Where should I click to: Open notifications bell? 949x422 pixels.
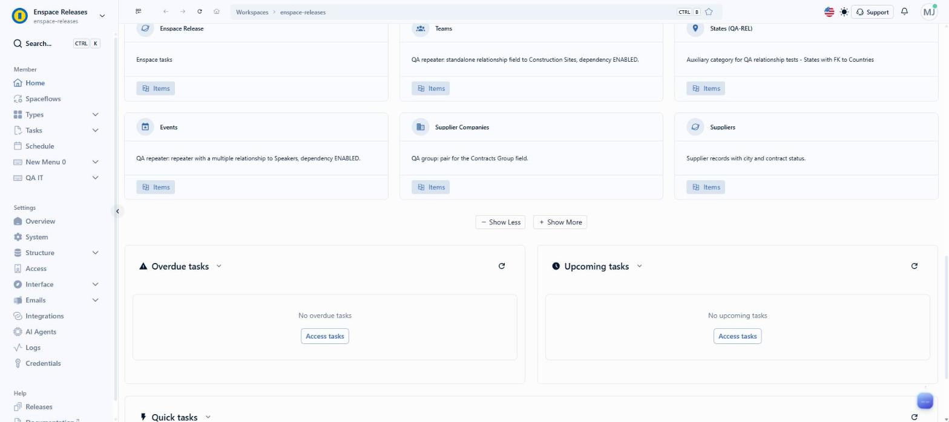(x=904, y=11)
